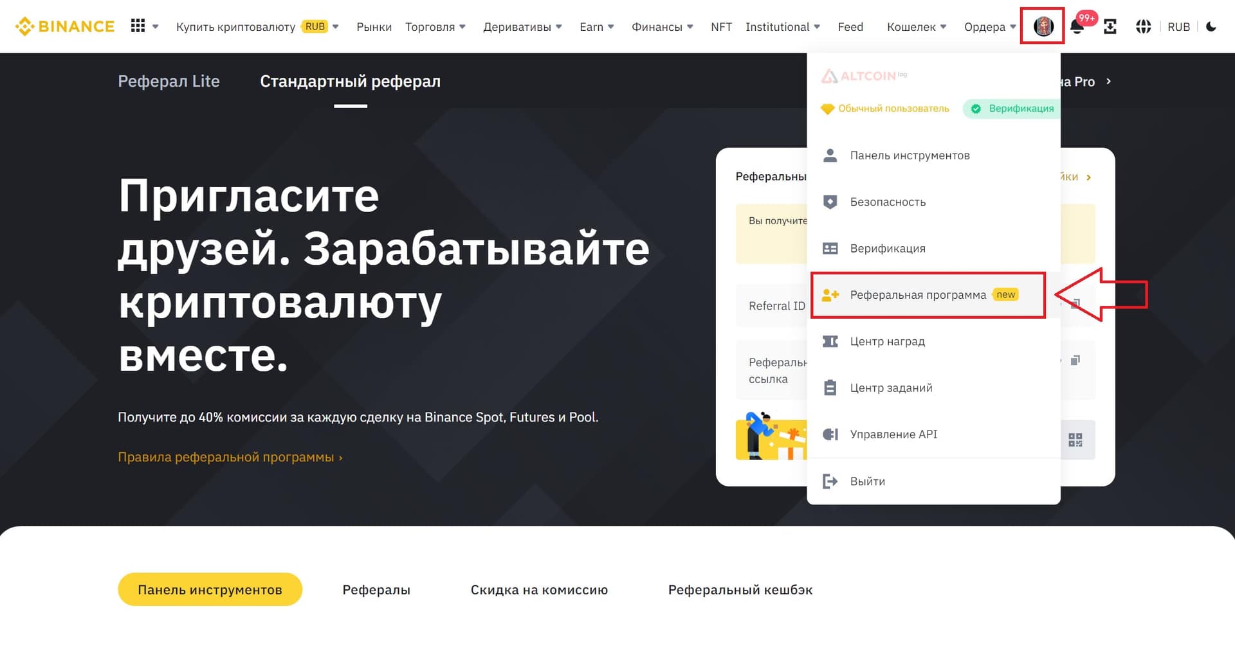
Task: Open the Рынки page
Action: pos(374,26)
